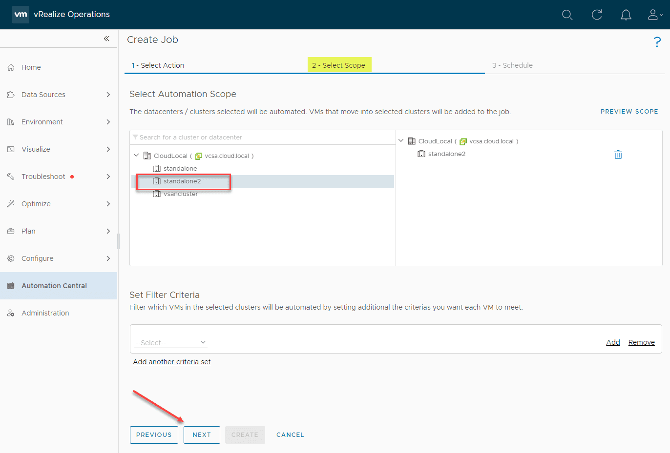Click the Automation Central calendar icon
The image size is (670, 453).
point(11,286)
